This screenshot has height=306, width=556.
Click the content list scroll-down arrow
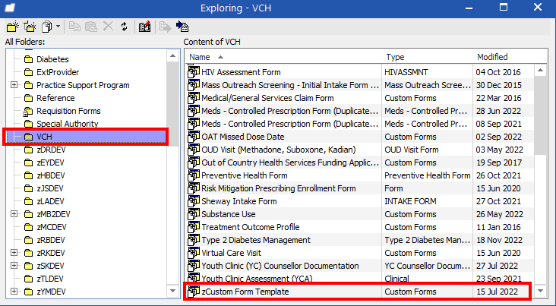[x=540, y=291]
